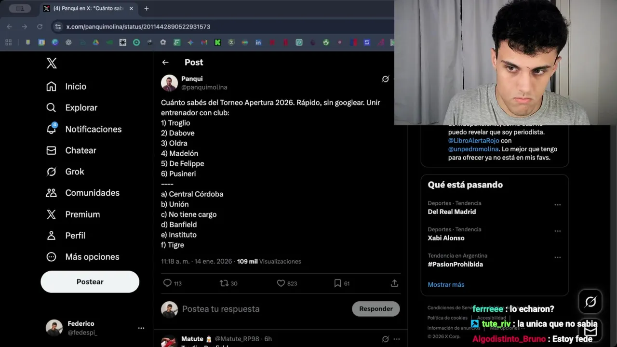Click the back arrow next to Post
This screenshot has width=617, height=347.
pos(165,62)
